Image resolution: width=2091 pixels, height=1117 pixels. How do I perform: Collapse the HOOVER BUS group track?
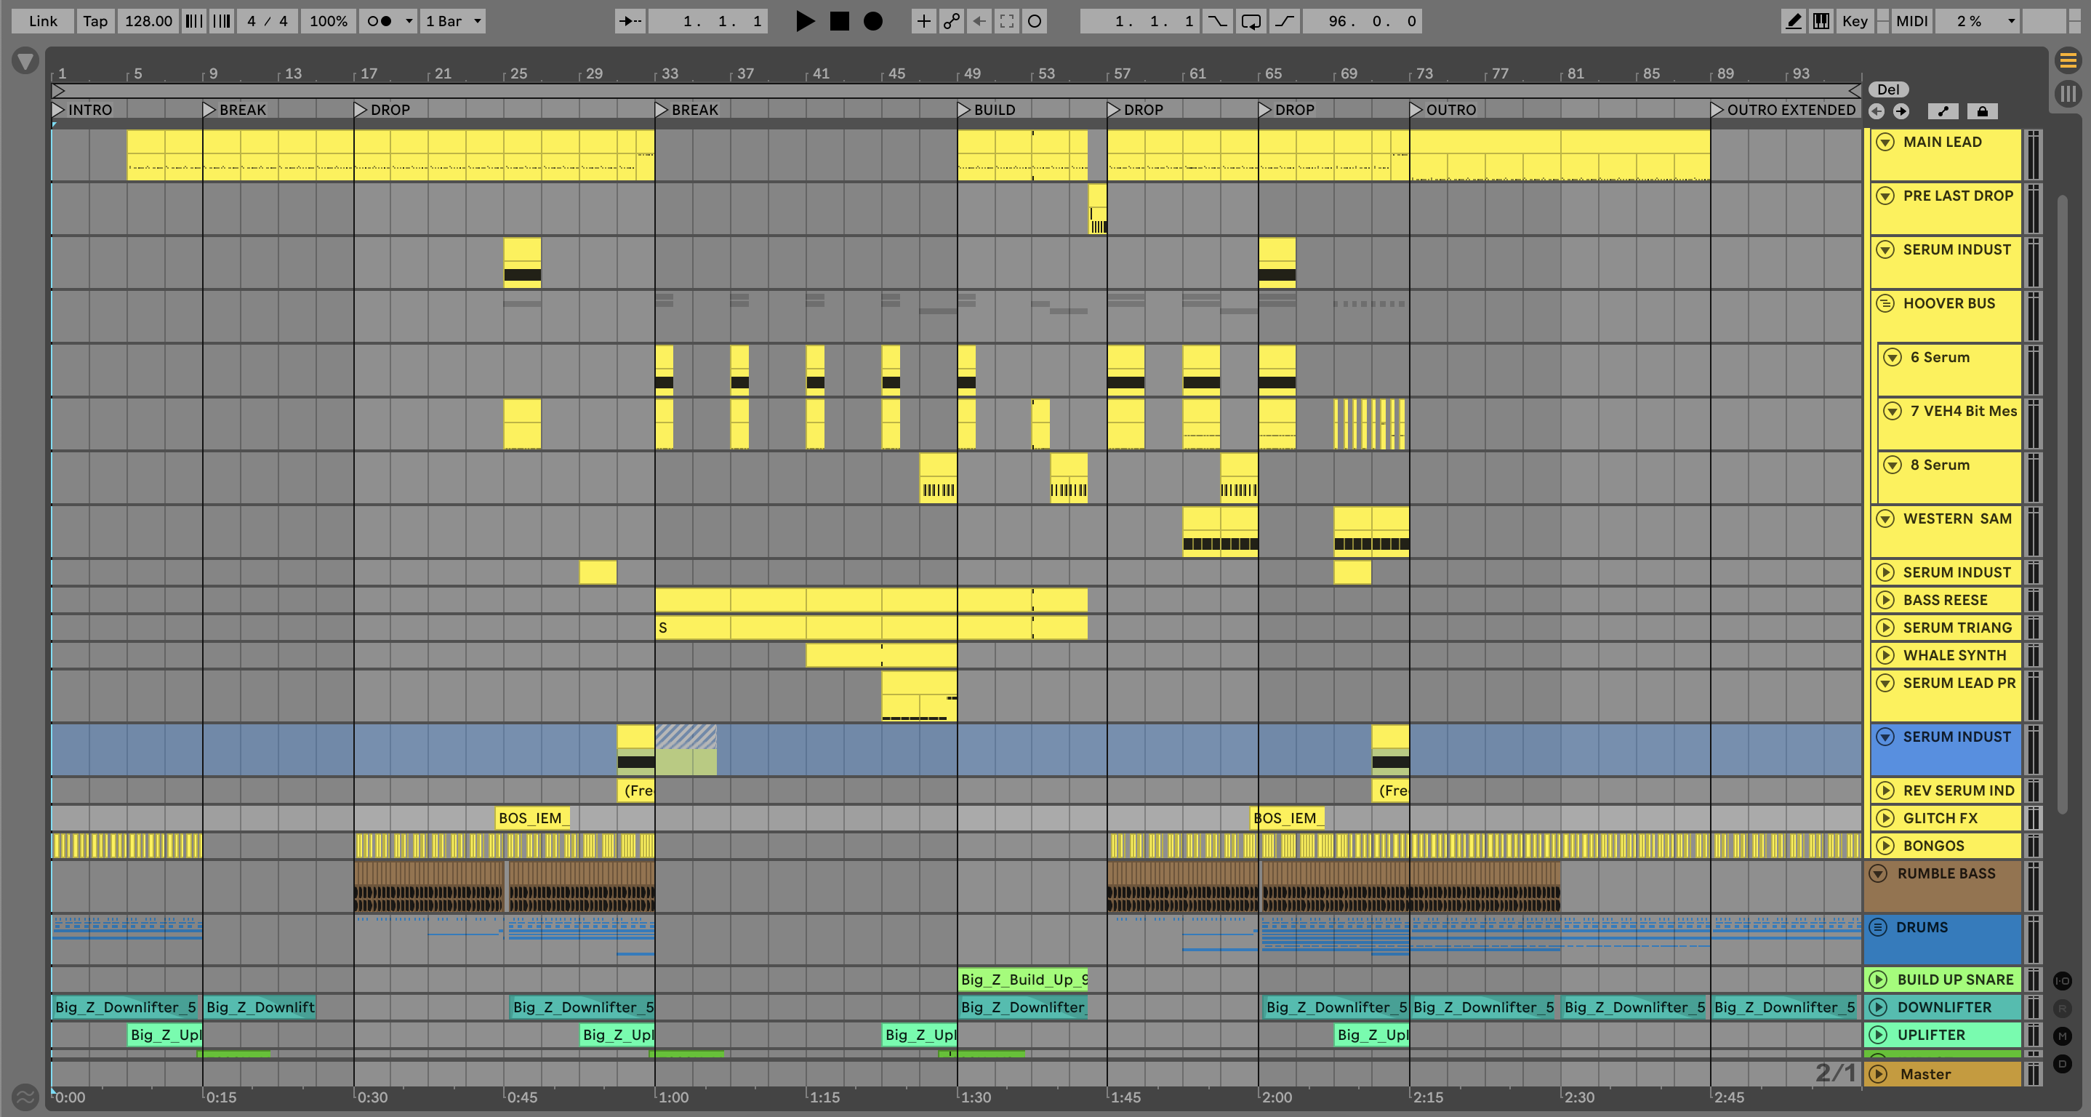(1887, 303)
